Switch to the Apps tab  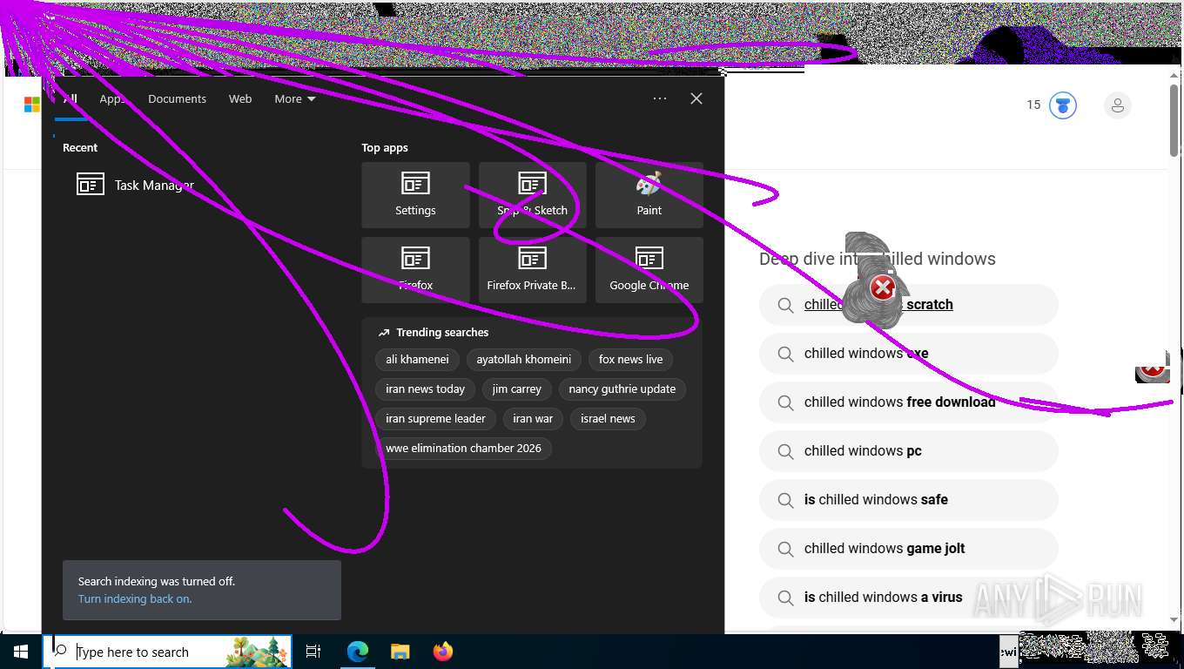[112, 99]
